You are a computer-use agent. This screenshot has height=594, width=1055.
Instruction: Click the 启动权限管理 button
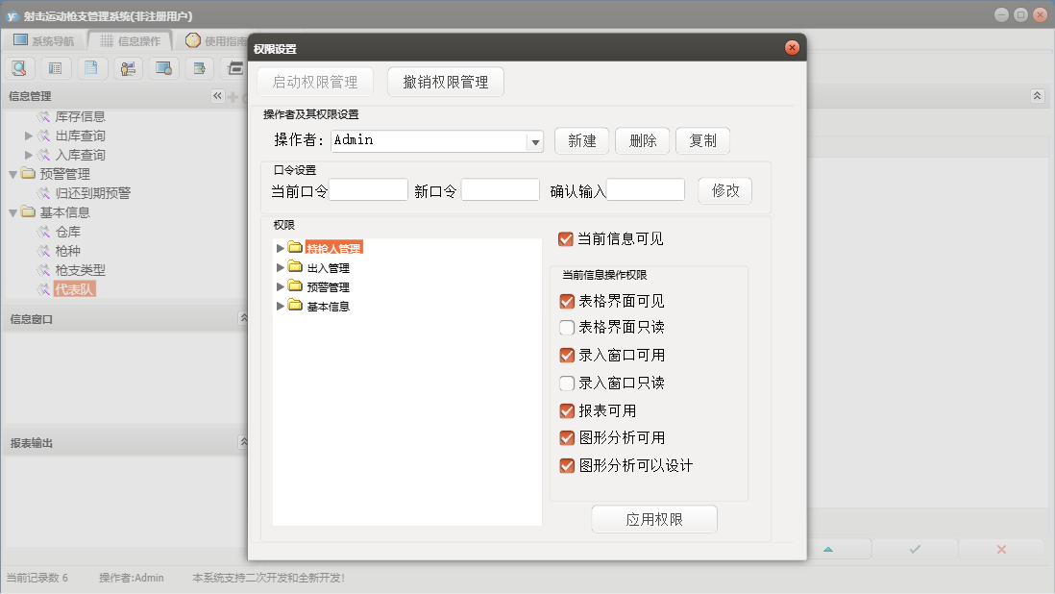[315, 82]
